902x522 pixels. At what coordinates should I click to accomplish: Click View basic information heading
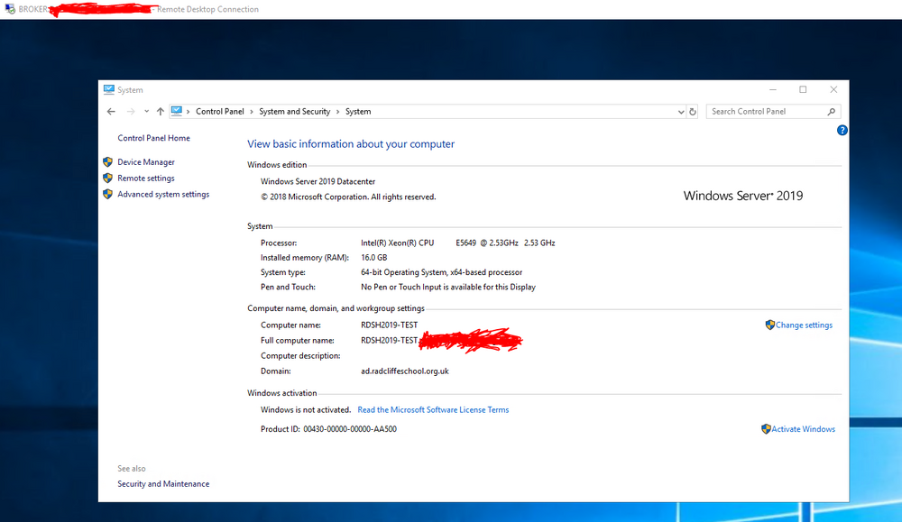tap(351, 143)
